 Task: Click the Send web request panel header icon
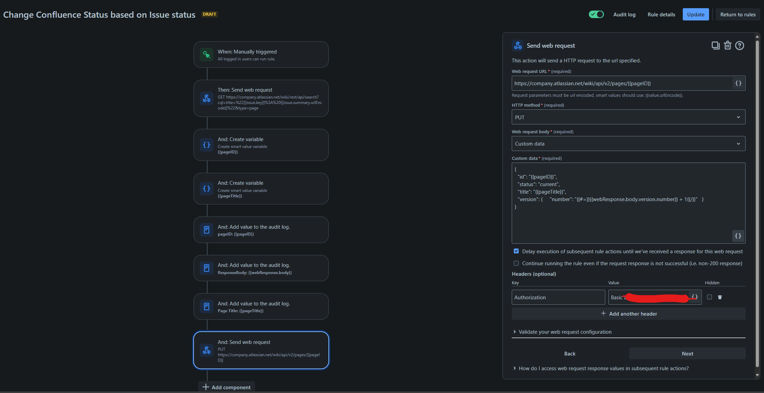pos(518,45)
